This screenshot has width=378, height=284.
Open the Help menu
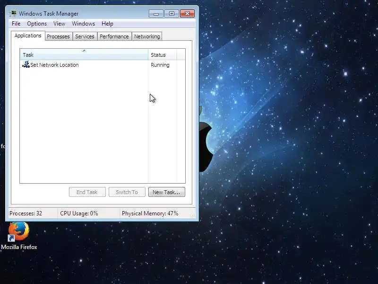pyautogui.click(x=107, y=24)
